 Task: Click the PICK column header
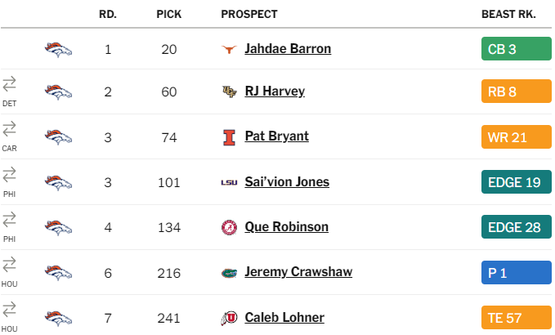(x=169, y=14)
